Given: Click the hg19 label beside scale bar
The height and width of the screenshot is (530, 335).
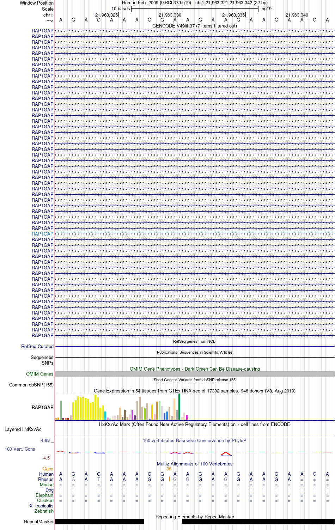Looking at the screenshot, I should coord(267,9).
